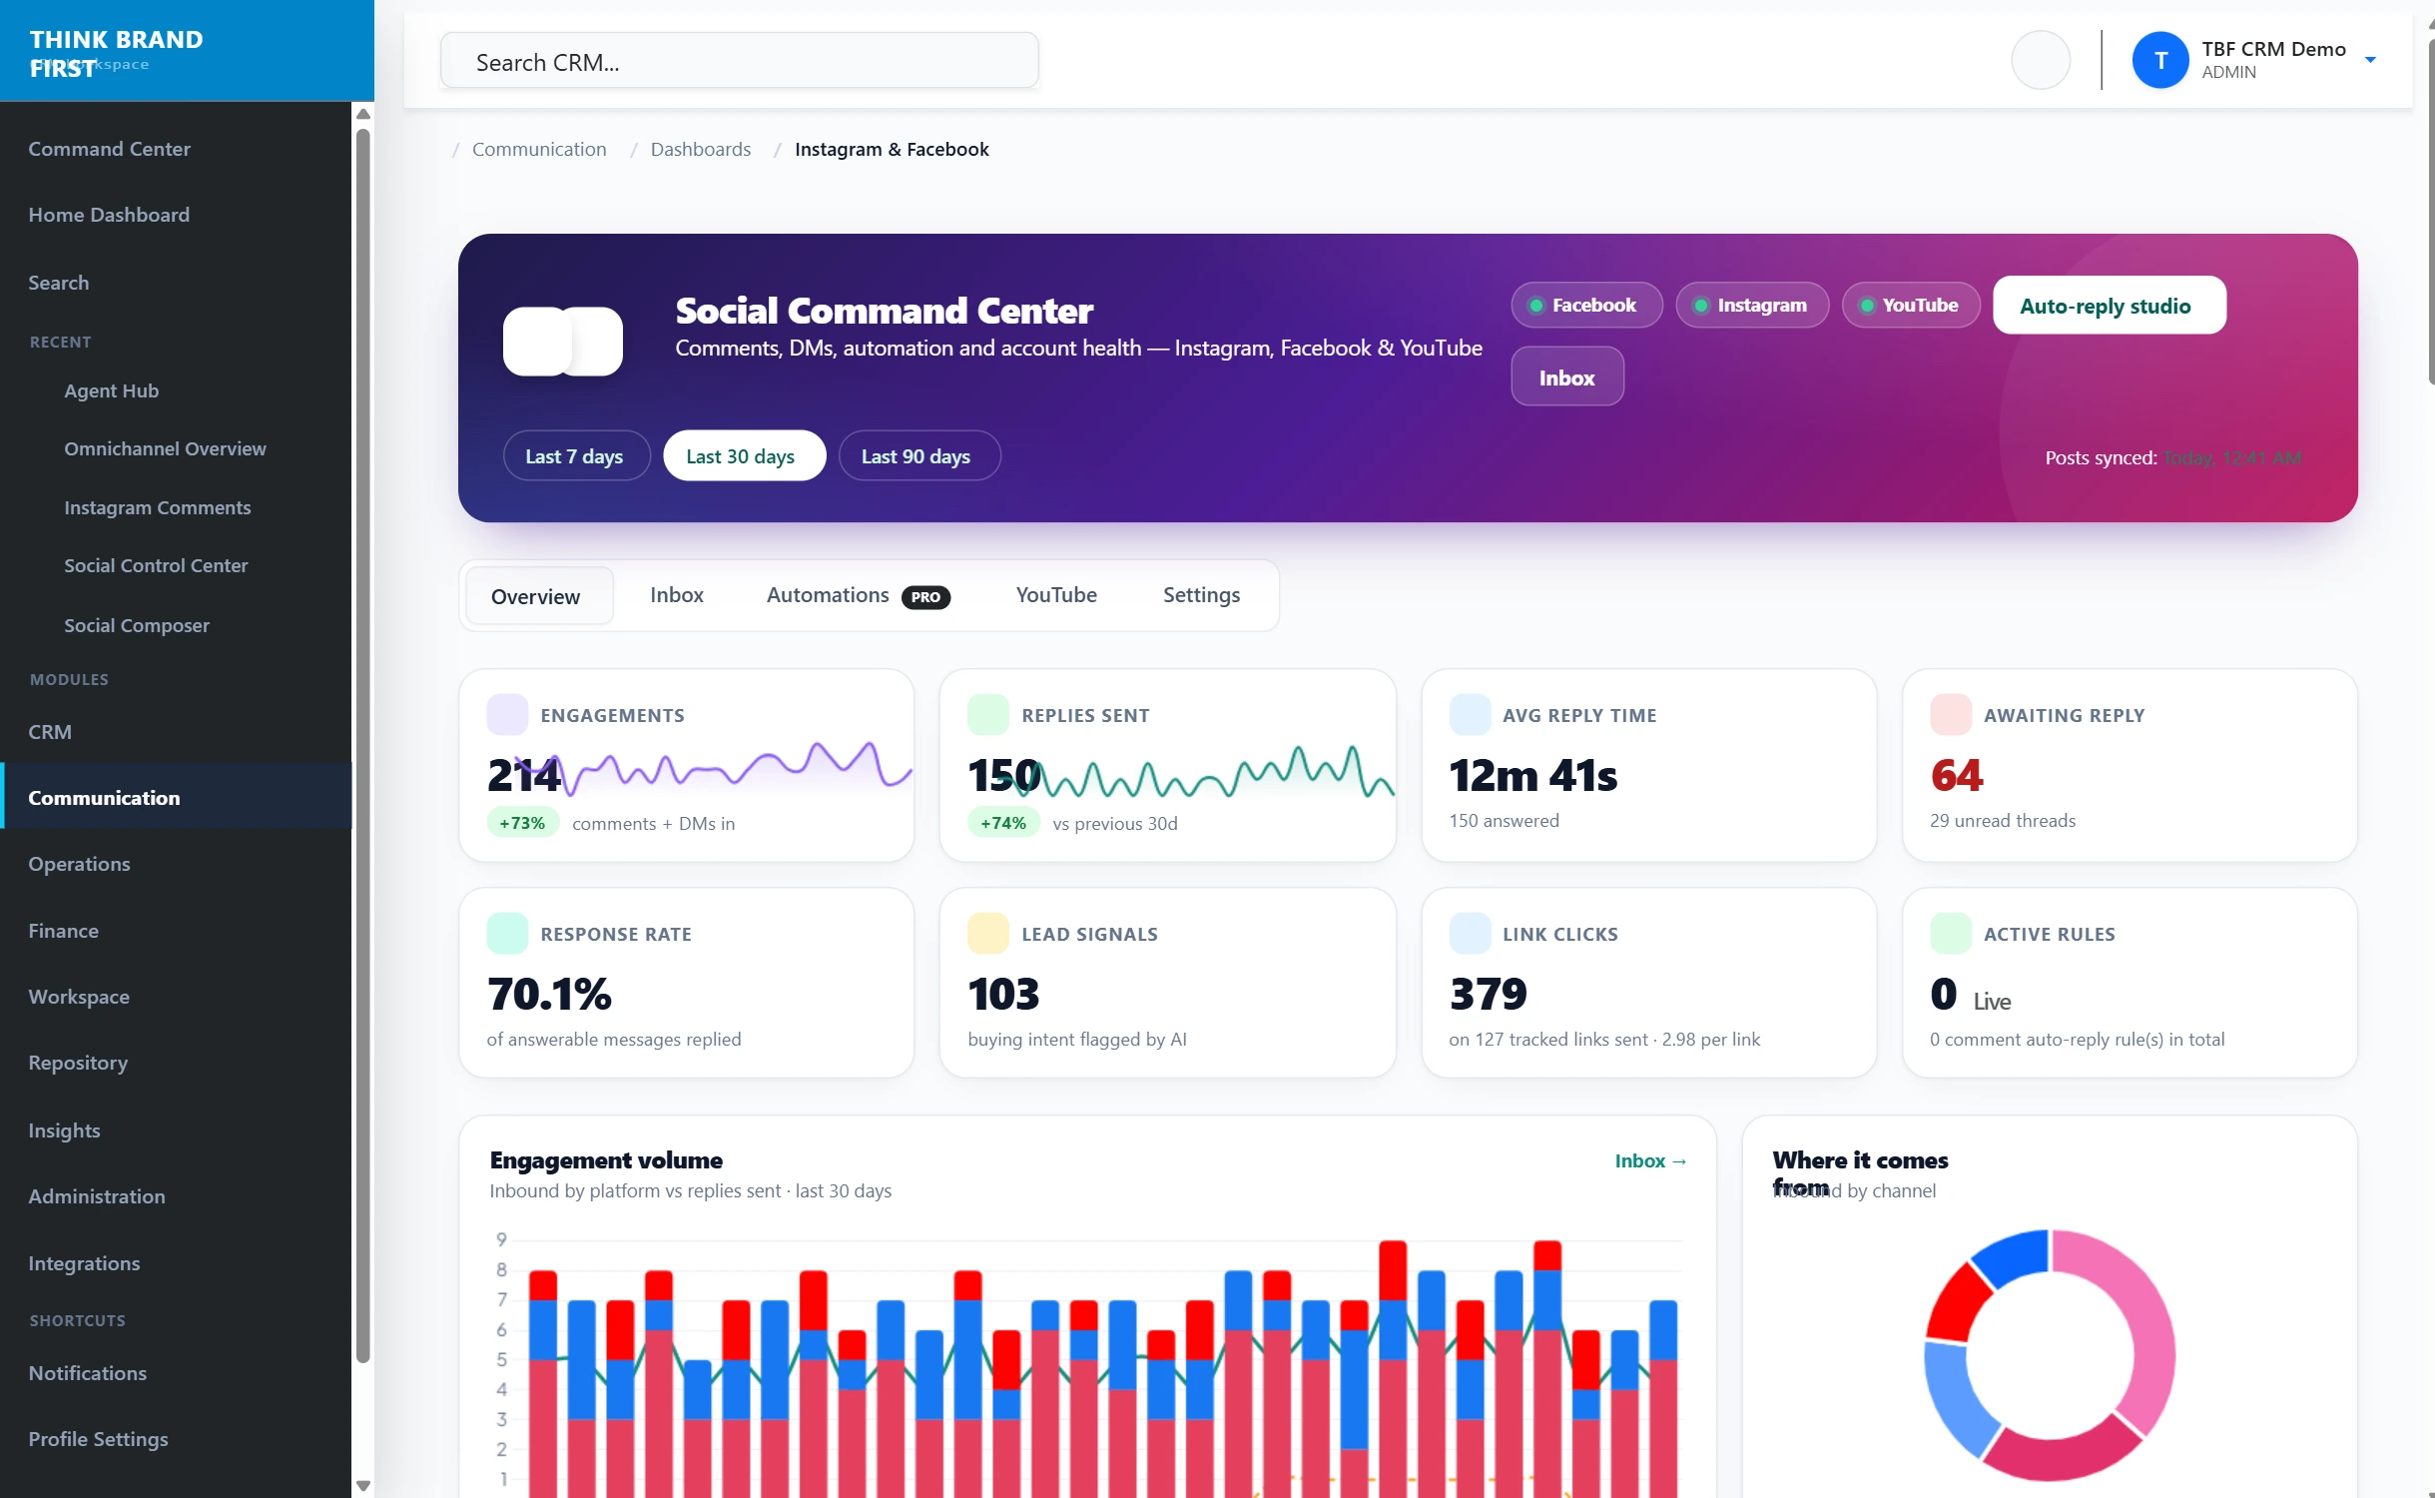Go to the Communication breadcrumb
Viewport: 2435px width, 1498px height.
coord(538,149)
